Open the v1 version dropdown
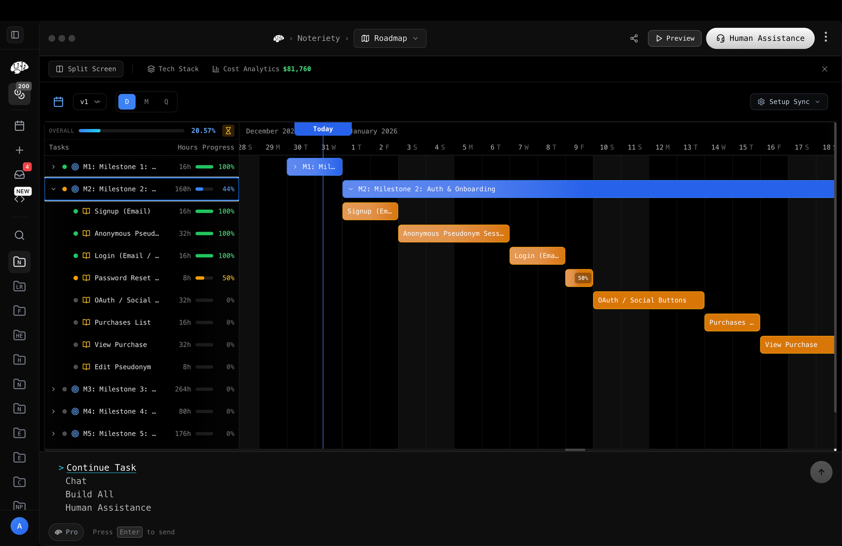The width and height of the screenshot is (842, 546). coord(90,102)
